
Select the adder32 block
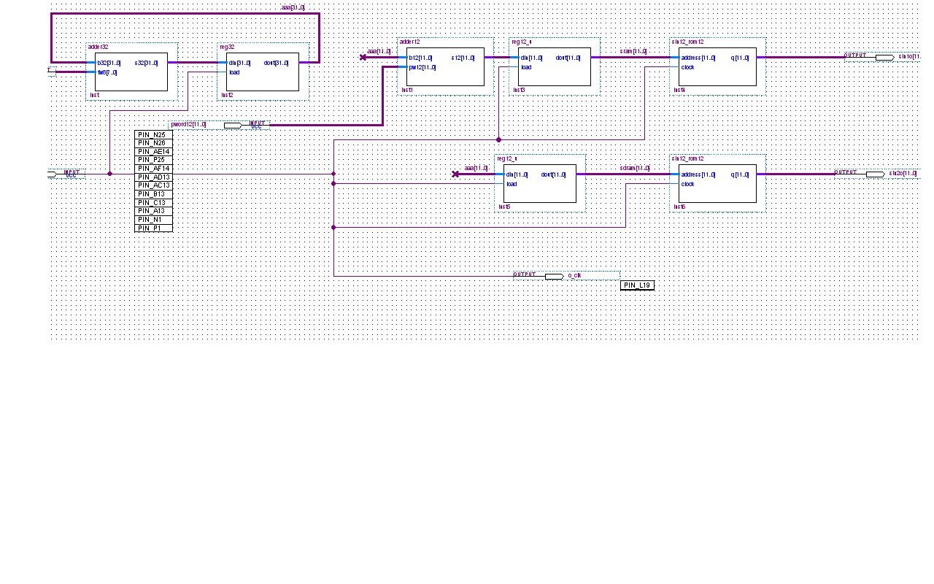[x=131, y=72]
